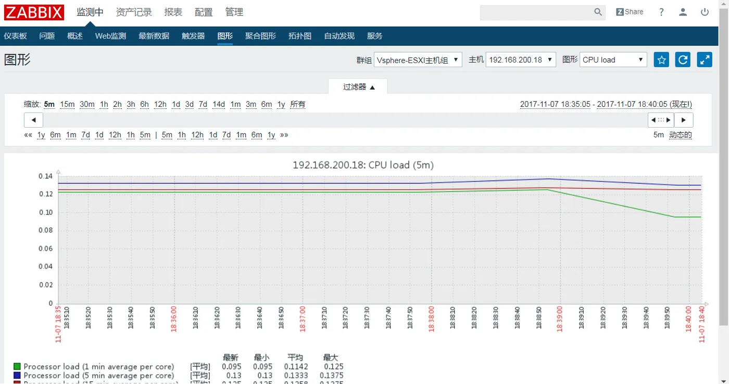Screen dimensions: 729x384
Task: Click the logout power icon
Action: click(705, 12)
